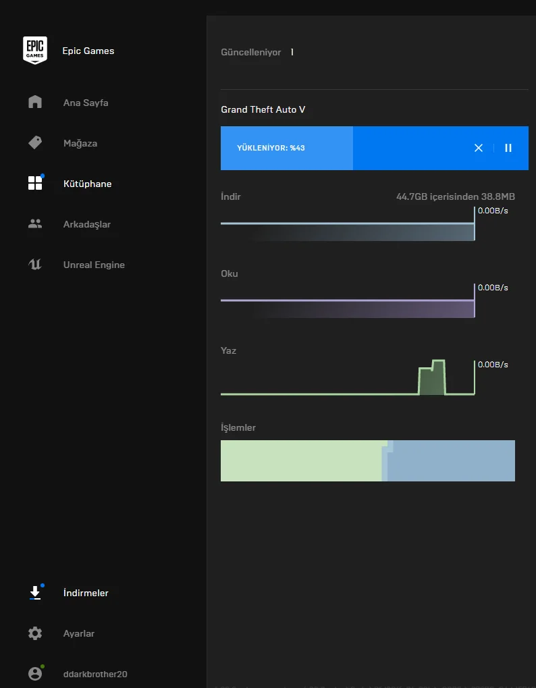The height and width of the screenshot is (688, 536).
Task: Cancel the Grand Theft Auto V installation
Action: coord(479,148)
